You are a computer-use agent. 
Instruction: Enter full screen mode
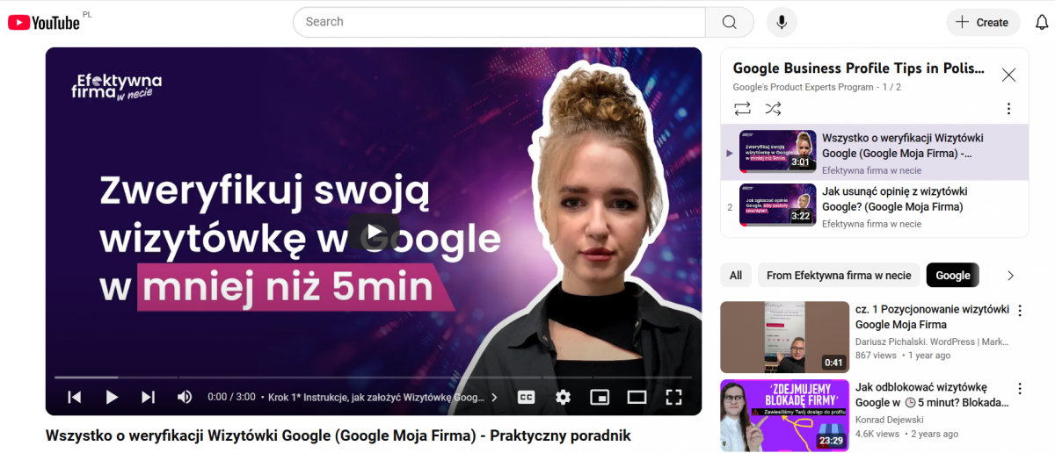673,397
